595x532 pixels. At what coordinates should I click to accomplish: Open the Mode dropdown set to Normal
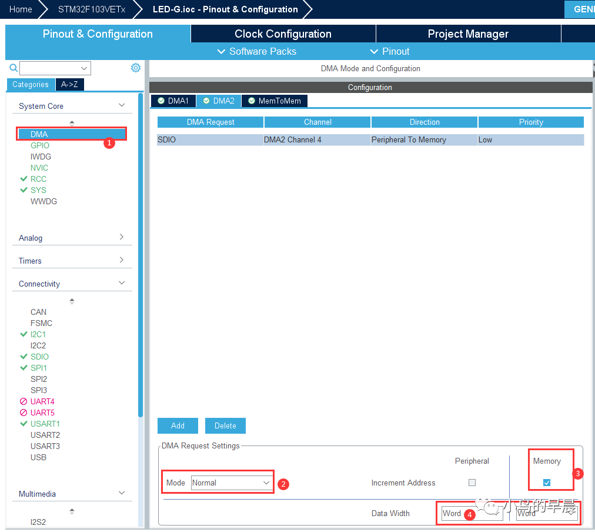pyautogui.click(x=232, y=483)
